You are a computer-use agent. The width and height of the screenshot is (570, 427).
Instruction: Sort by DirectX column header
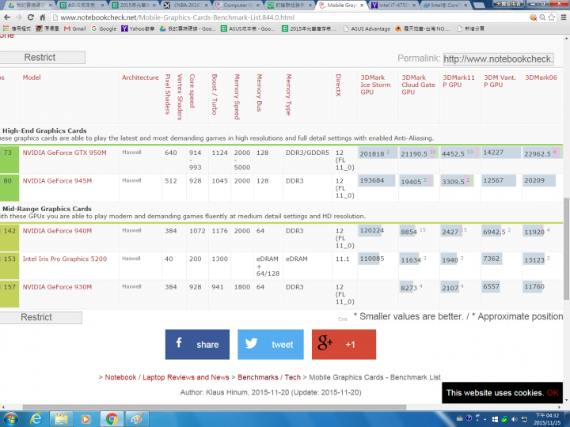[x=339, y=85]
